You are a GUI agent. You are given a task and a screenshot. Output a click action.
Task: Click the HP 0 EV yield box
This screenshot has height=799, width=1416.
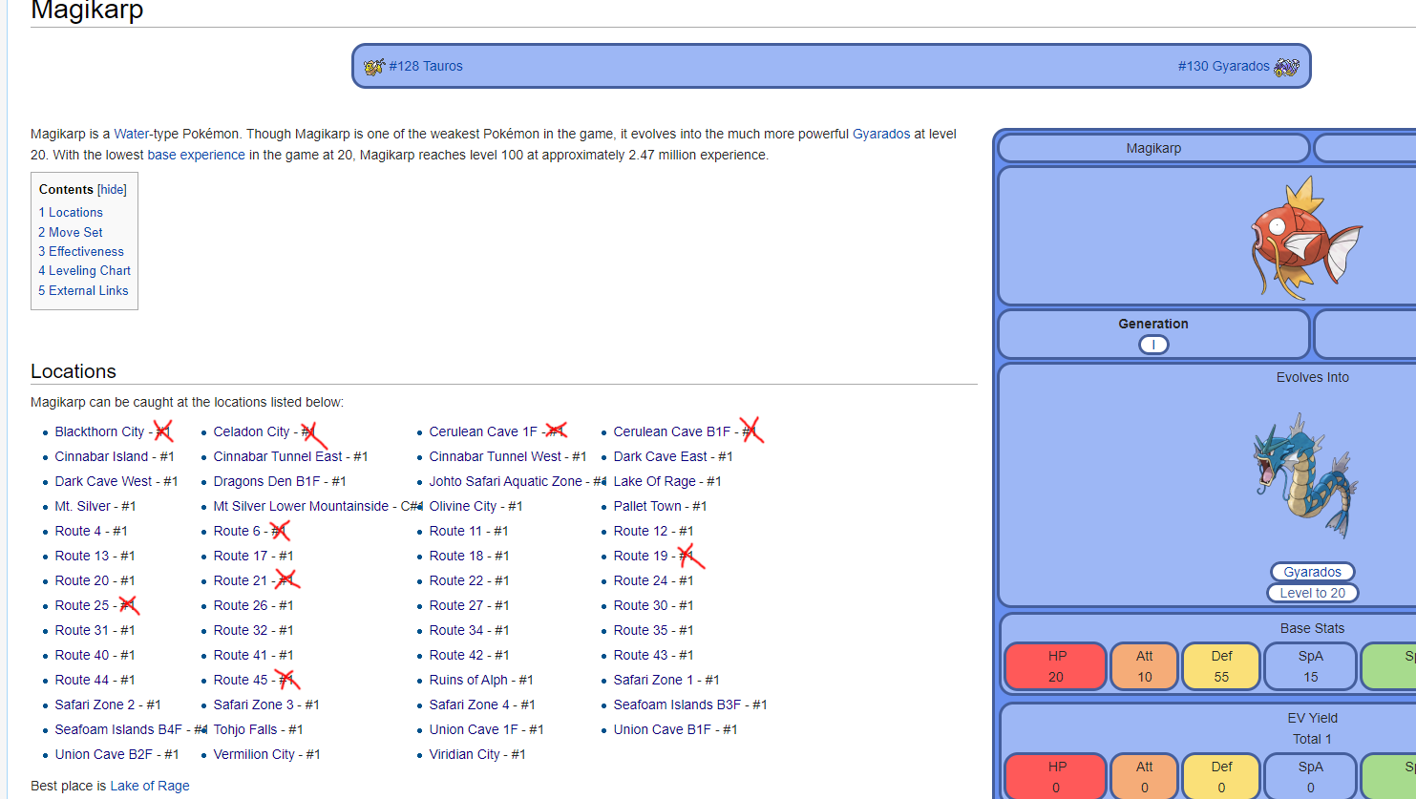click(1056, 776)
